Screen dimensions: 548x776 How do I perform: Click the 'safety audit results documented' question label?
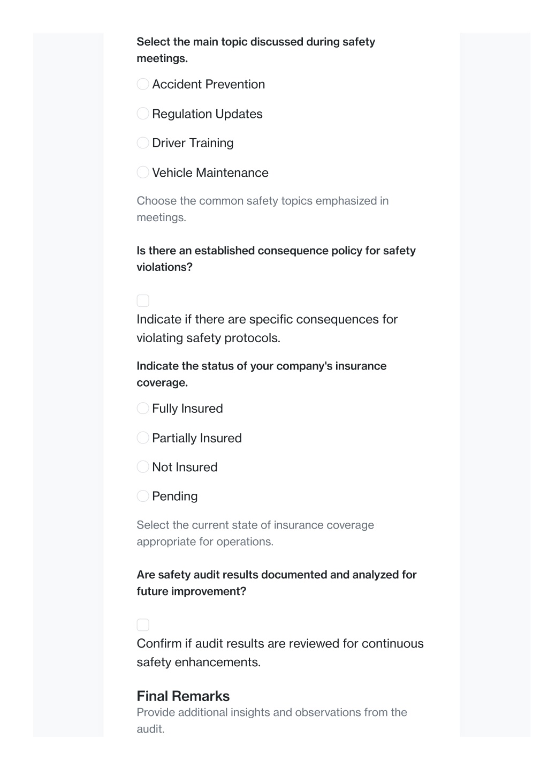click(x=277, y=583)
